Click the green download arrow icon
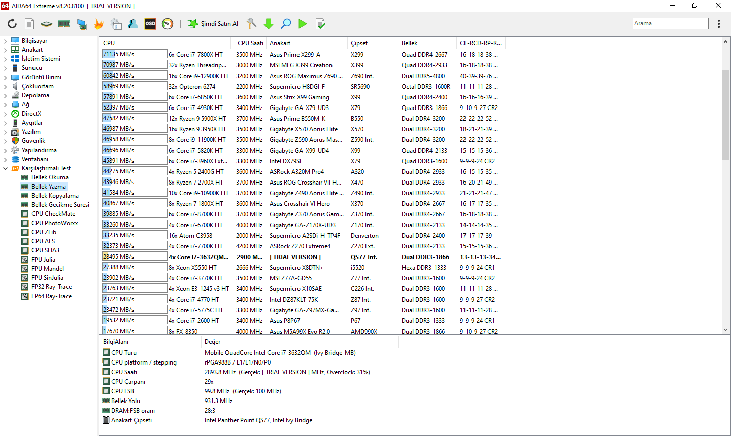Screen dimensions: 731x436 point(269,24)
